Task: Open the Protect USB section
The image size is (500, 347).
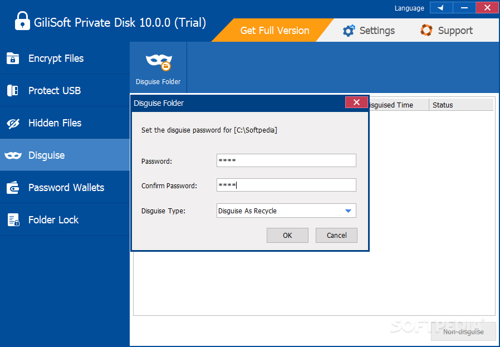Action: click(65, 91)
